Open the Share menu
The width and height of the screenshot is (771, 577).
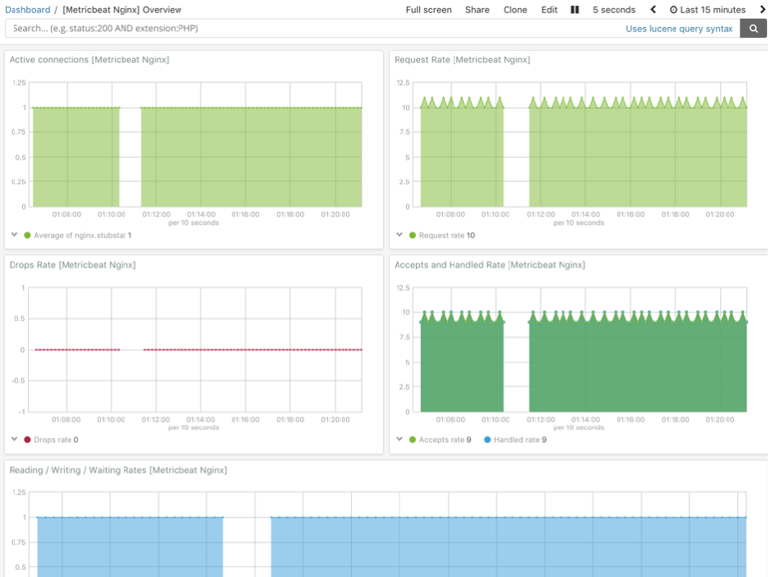pos(477,9)
